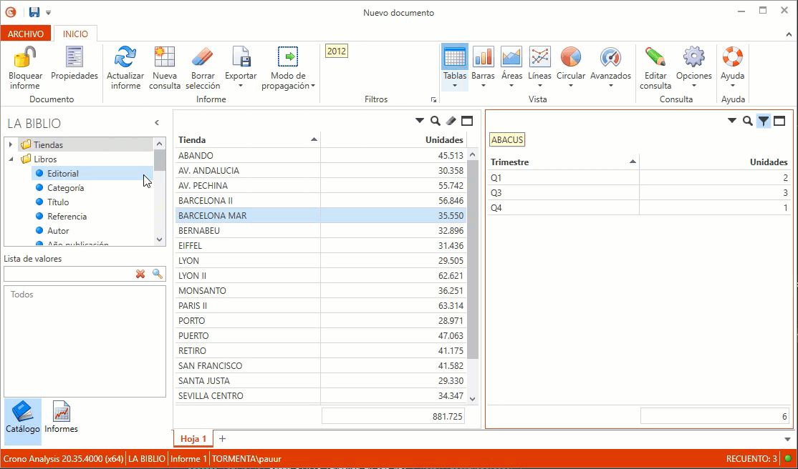This screenshot has height=469, width=798.
Task: Select the Barras chart view
Action: pos(483,57)
